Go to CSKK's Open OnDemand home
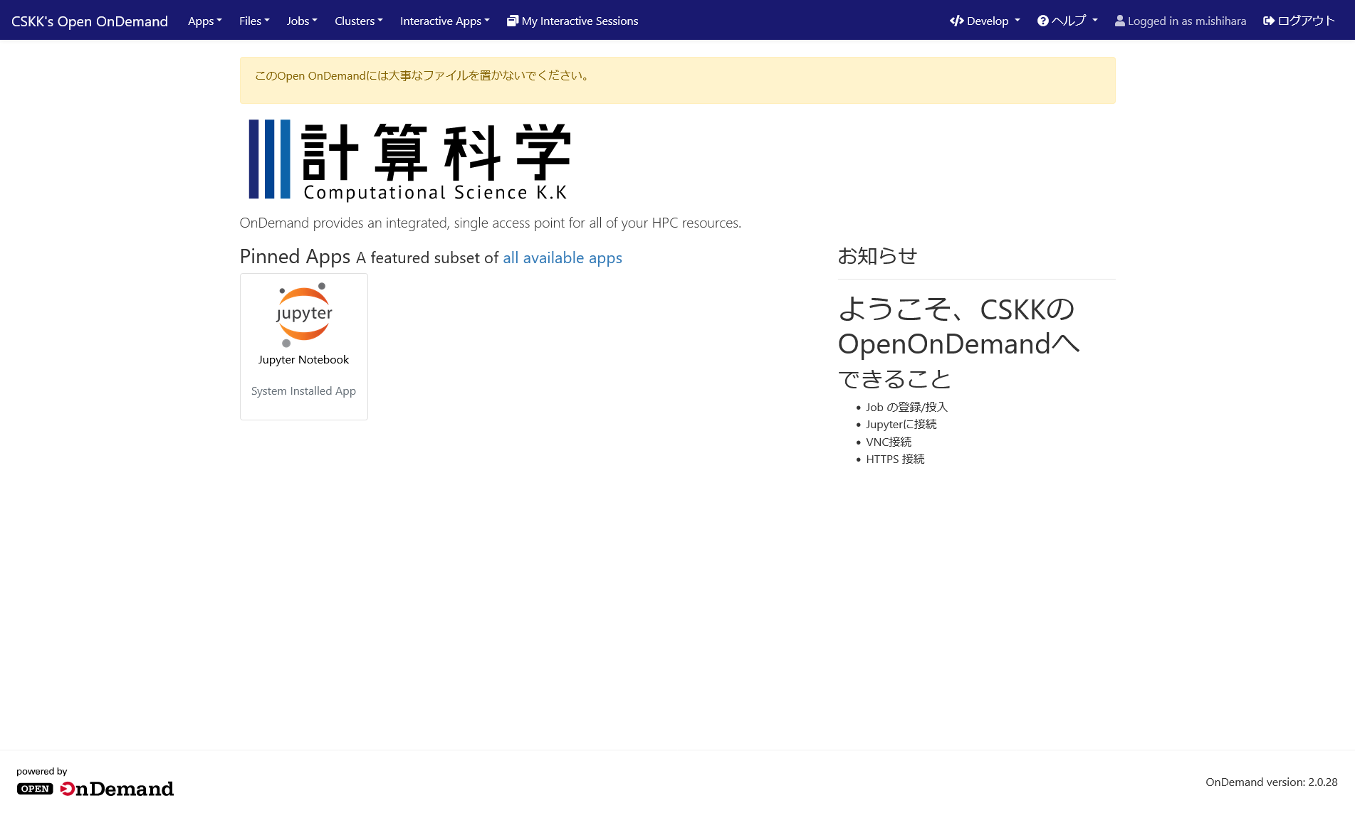 pyautogui.click(x=90, y=21)
